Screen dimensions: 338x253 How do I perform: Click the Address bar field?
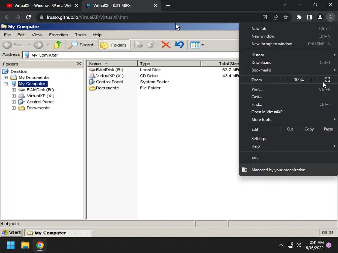pyautogui.click(x=131, y=55)
